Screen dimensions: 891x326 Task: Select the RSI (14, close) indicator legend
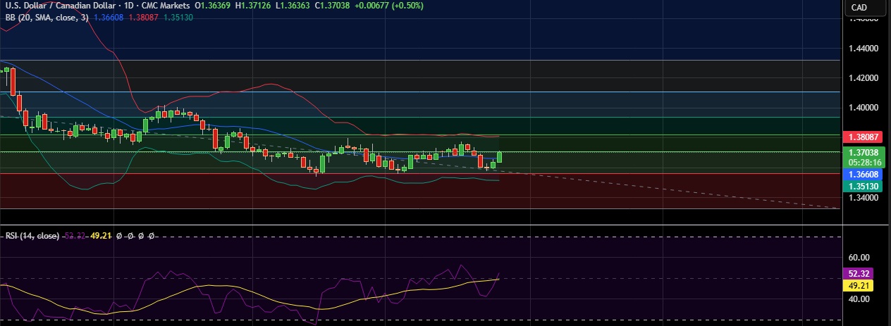(x=31, y=236)
